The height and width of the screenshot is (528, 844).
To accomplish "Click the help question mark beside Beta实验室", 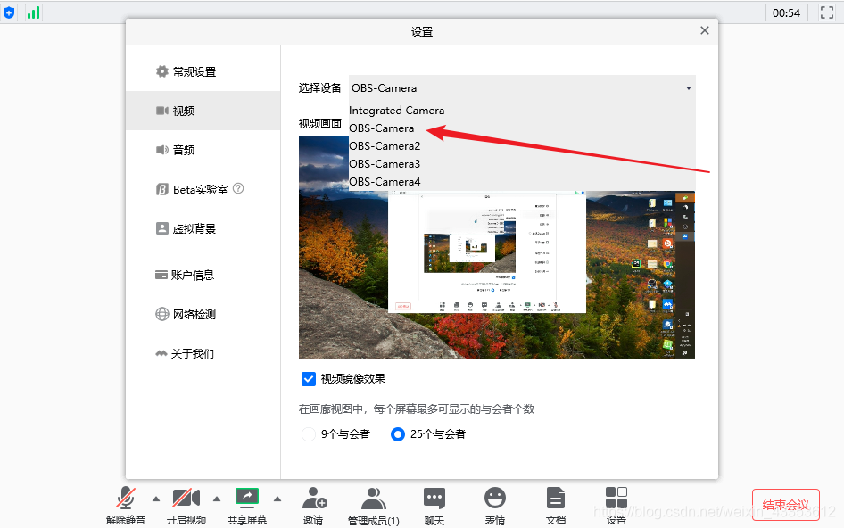I will (238, 188).
